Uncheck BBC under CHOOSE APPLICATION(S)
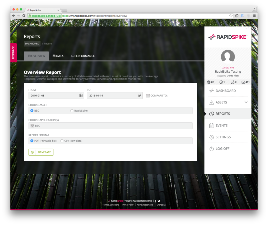 pyautogui.click(x=33, y=125)
